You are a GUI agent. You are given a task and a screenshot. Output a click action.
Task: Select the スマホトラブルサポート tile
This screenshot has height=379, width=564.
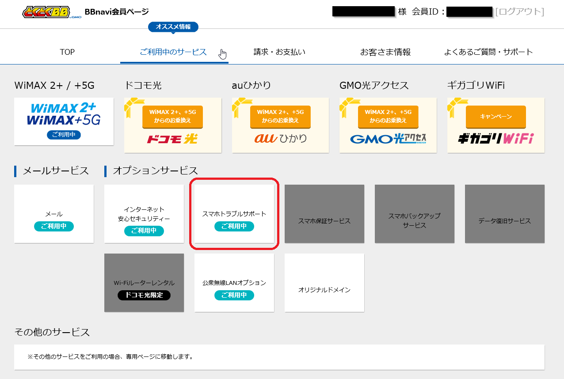234,214
